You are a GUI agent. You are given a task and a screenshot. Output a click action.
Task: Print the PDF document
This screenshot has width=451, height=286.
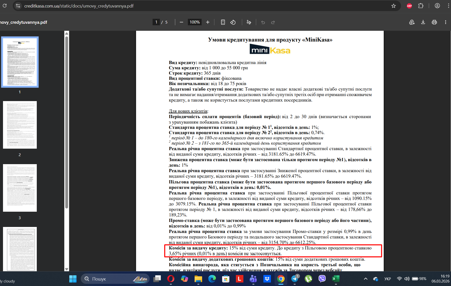[x=434, y=22]
